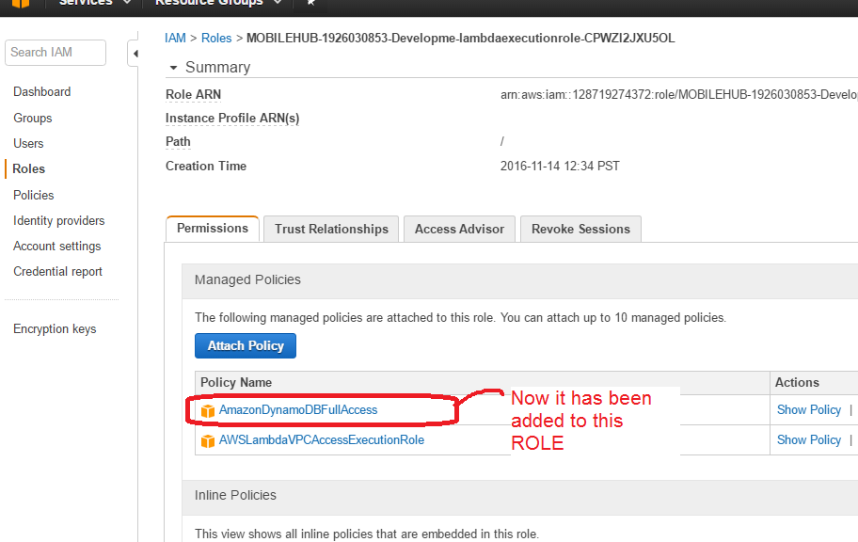Click the Roles breadcrumb link
The width and height of the screenshot is (858, 542).
216,39
